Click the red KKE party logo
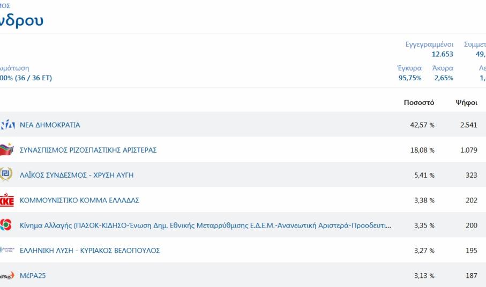This screenshot has width=486, height=287. [x=6, y=200]
